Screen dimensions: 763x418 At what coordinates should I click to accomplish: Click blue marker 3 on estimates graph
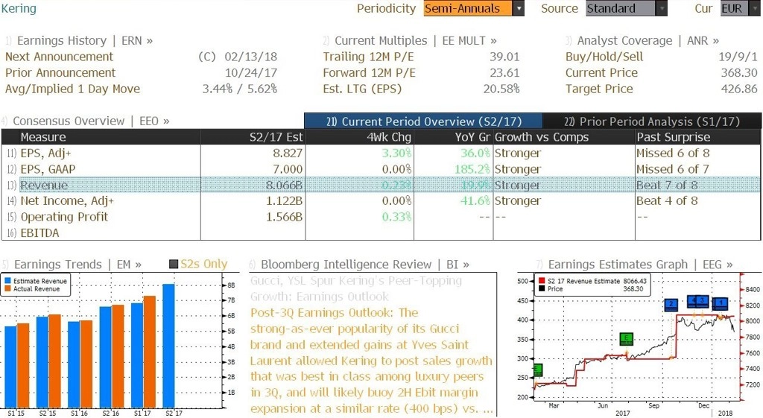[702, 301]
